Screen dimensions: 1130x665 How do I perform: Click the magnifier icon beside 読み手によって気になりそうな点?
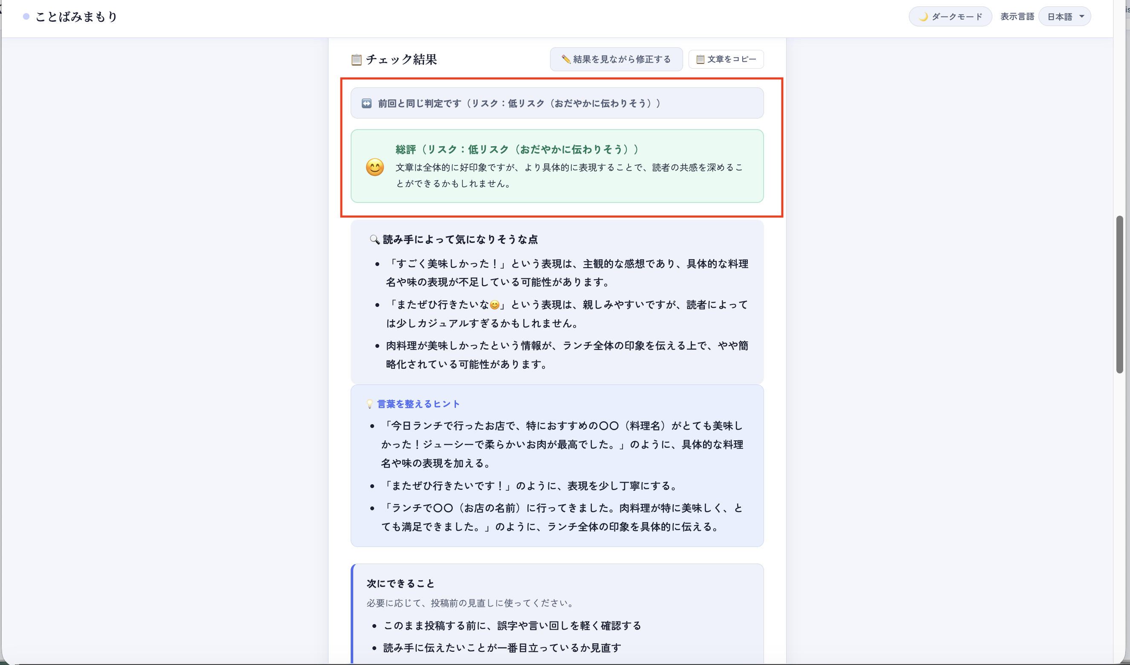click(375, 239)
